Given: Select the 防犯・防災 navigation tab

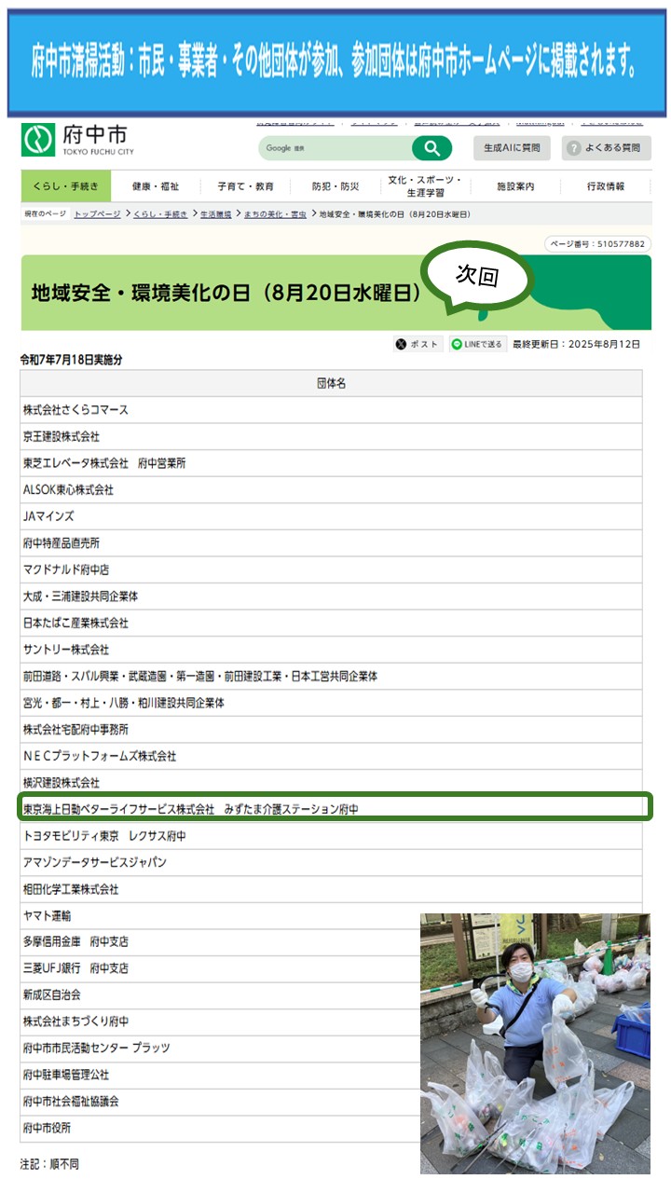Looking at the screenshot, I should 335,185.
